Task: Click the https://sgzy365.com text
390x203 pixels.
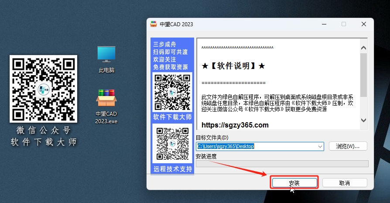Action: point(235,125)
